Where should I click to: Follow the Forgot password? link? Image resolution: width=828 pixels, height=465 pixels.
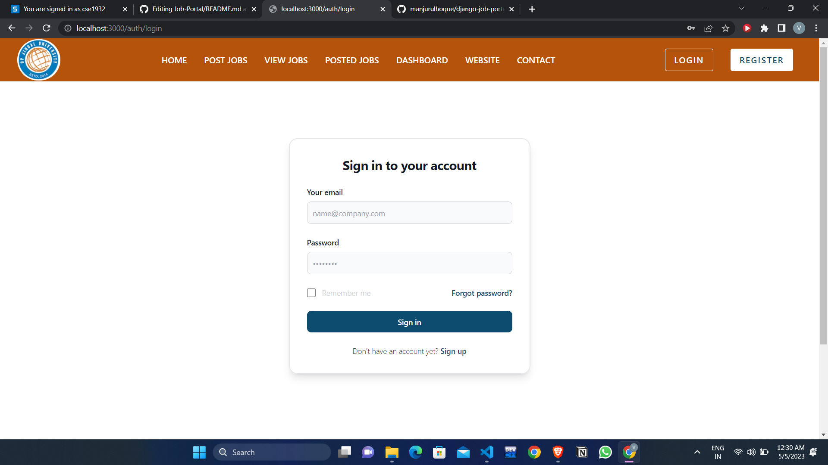(x=482, y=293)
